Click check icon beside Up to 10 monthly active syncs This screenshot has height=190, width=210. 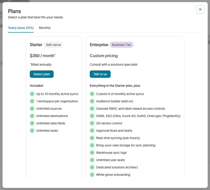point(32,94)
